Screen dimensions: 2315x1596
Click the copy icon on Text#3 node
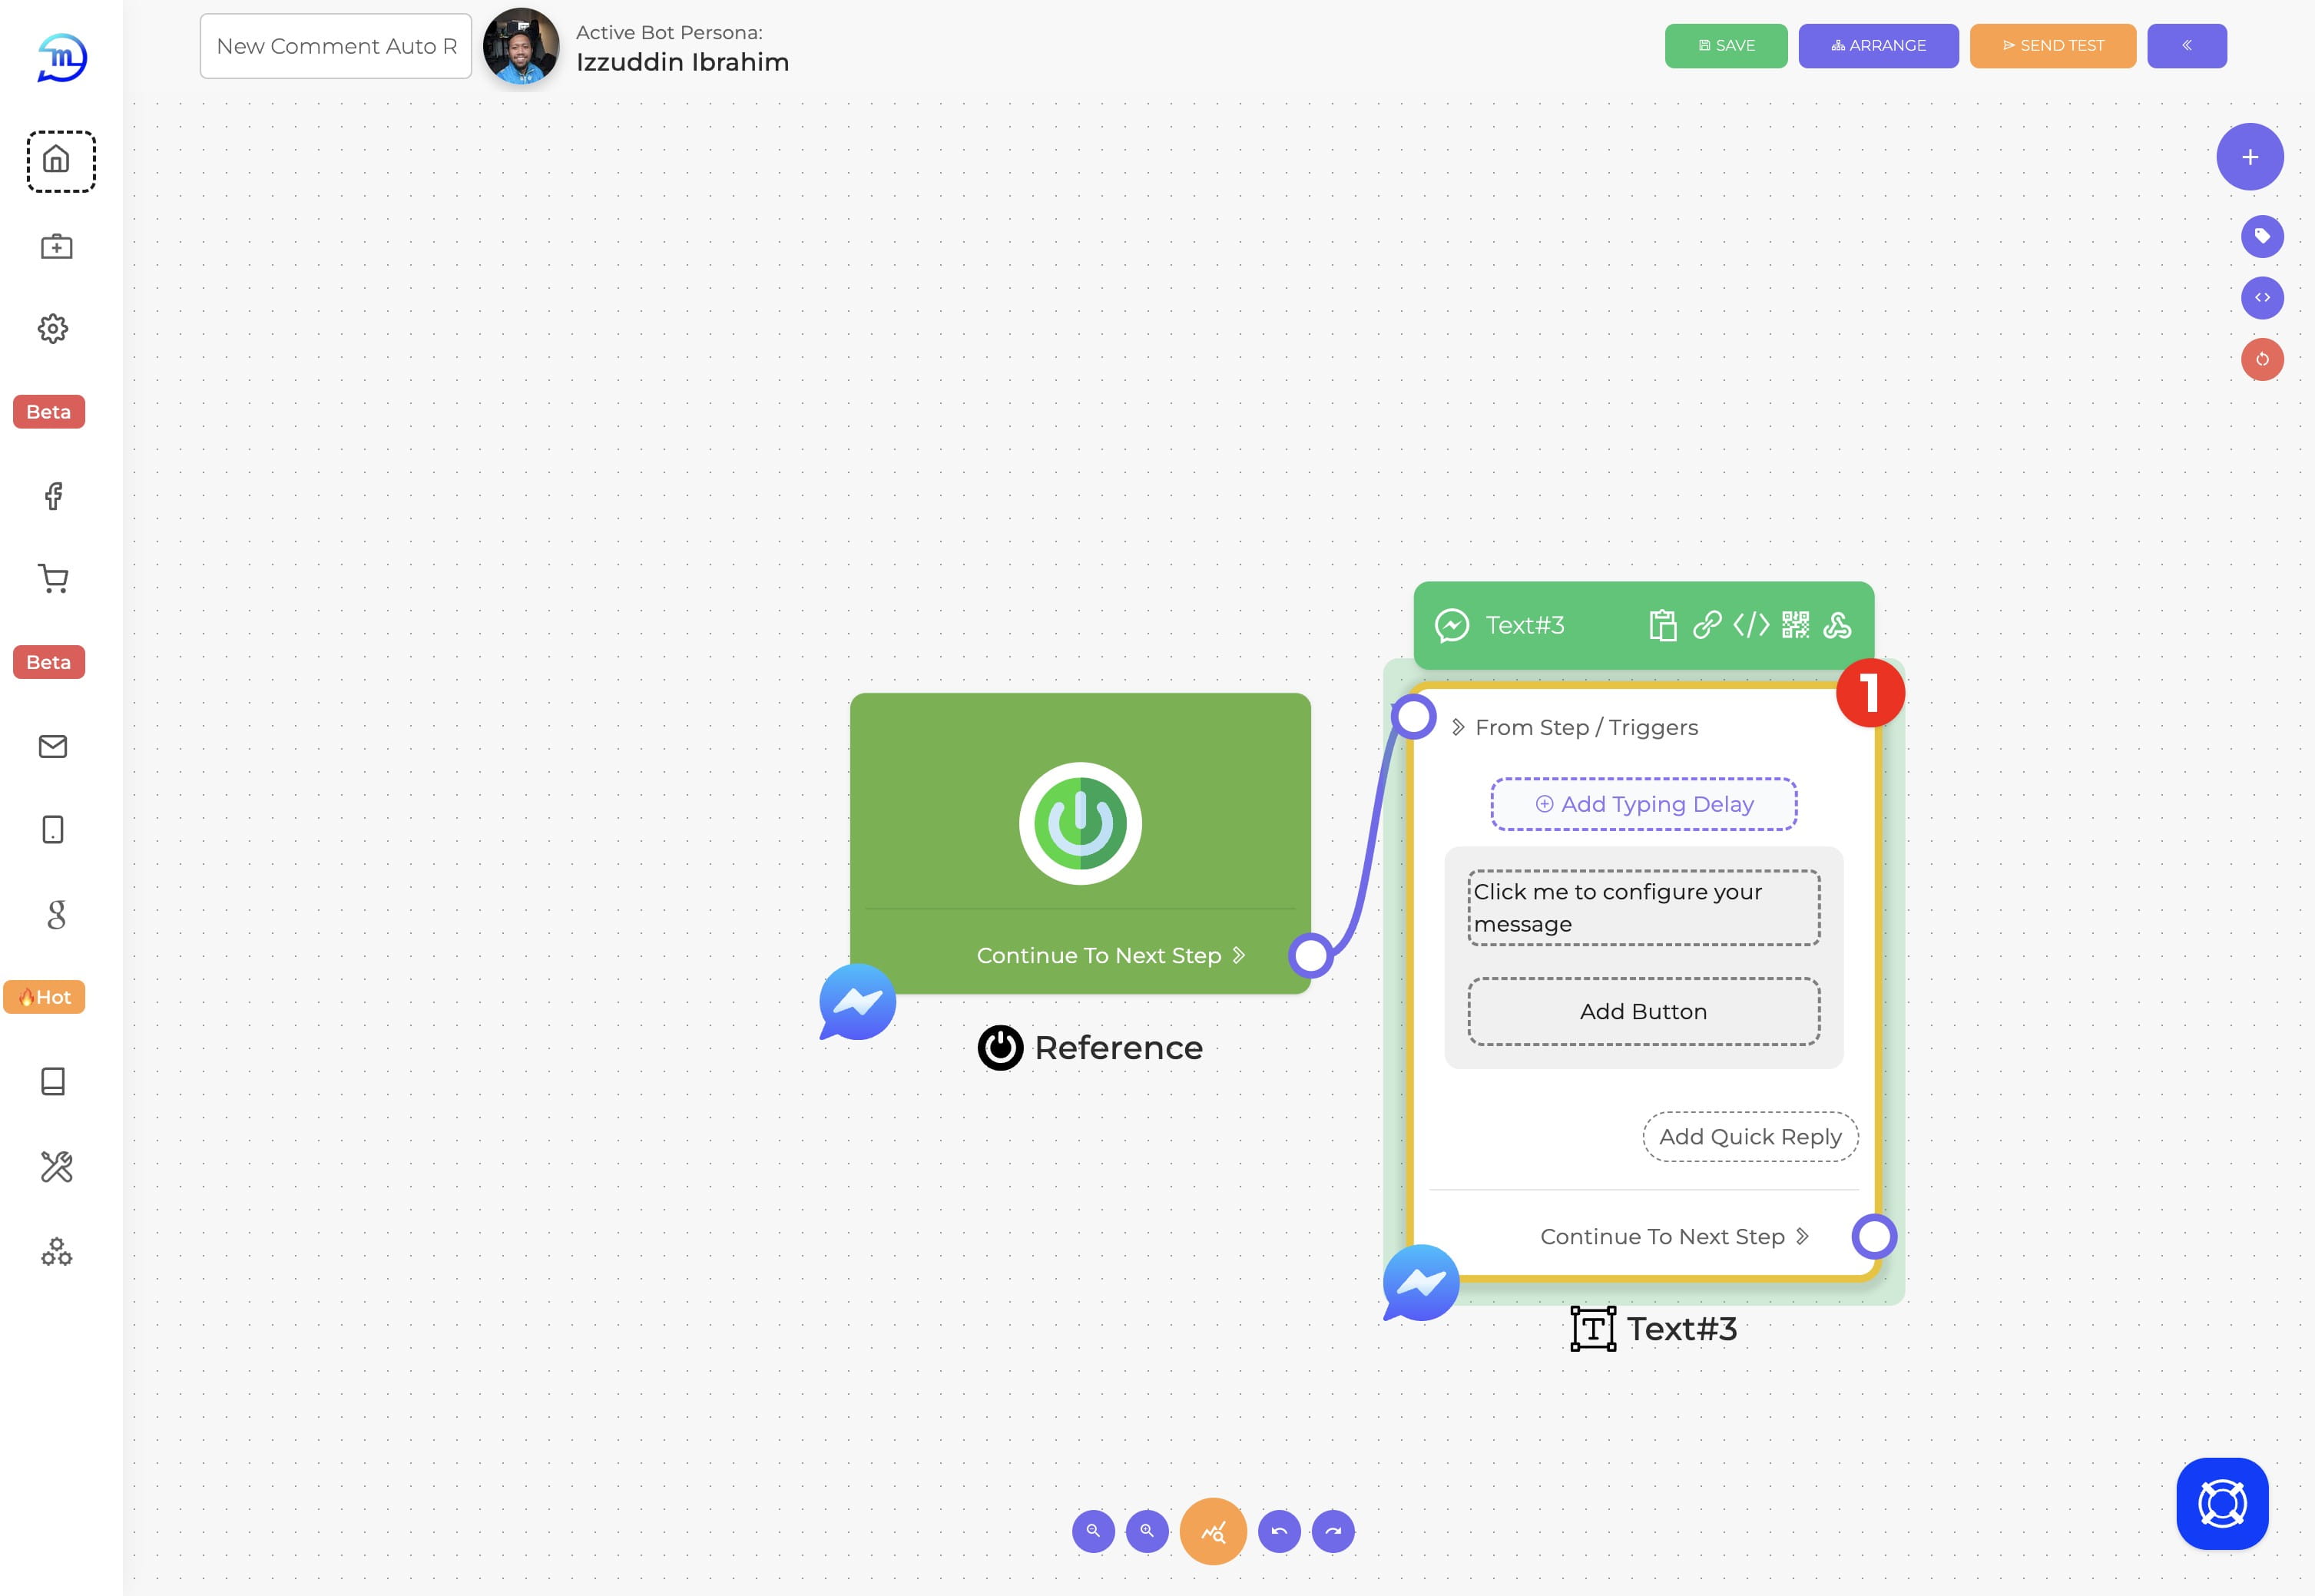[1662, 624]
